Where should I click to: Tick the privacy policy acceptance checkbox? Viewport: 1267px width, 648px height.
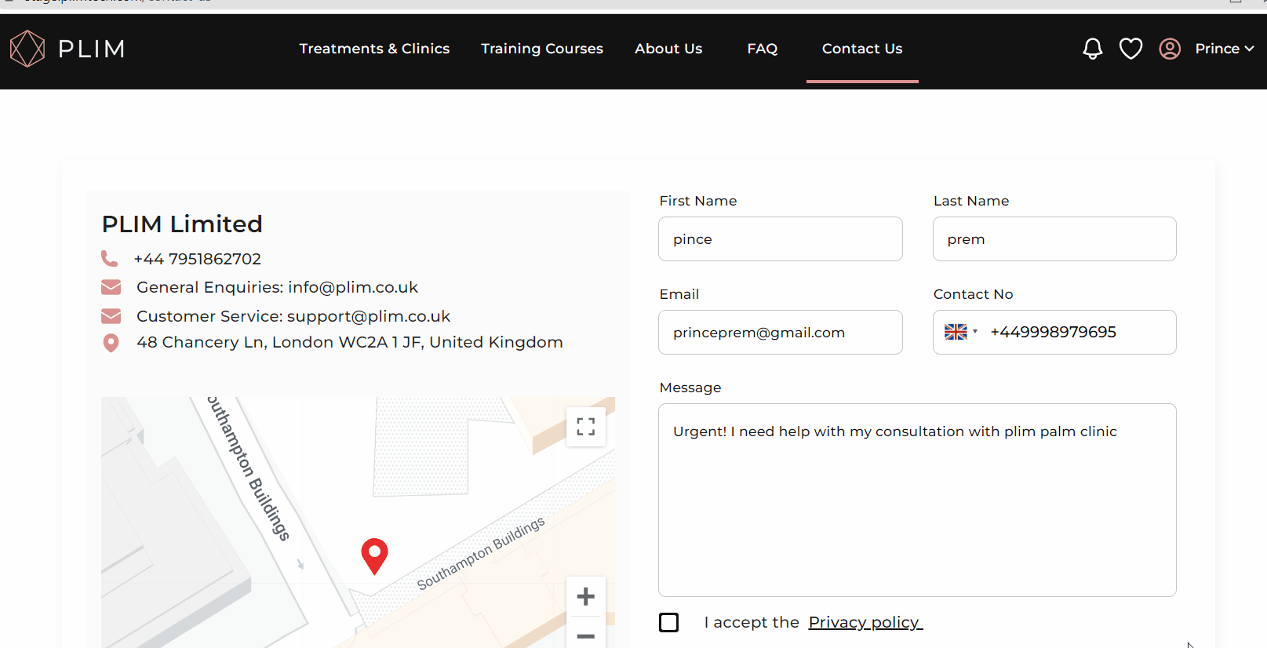(x=669, y=623)
